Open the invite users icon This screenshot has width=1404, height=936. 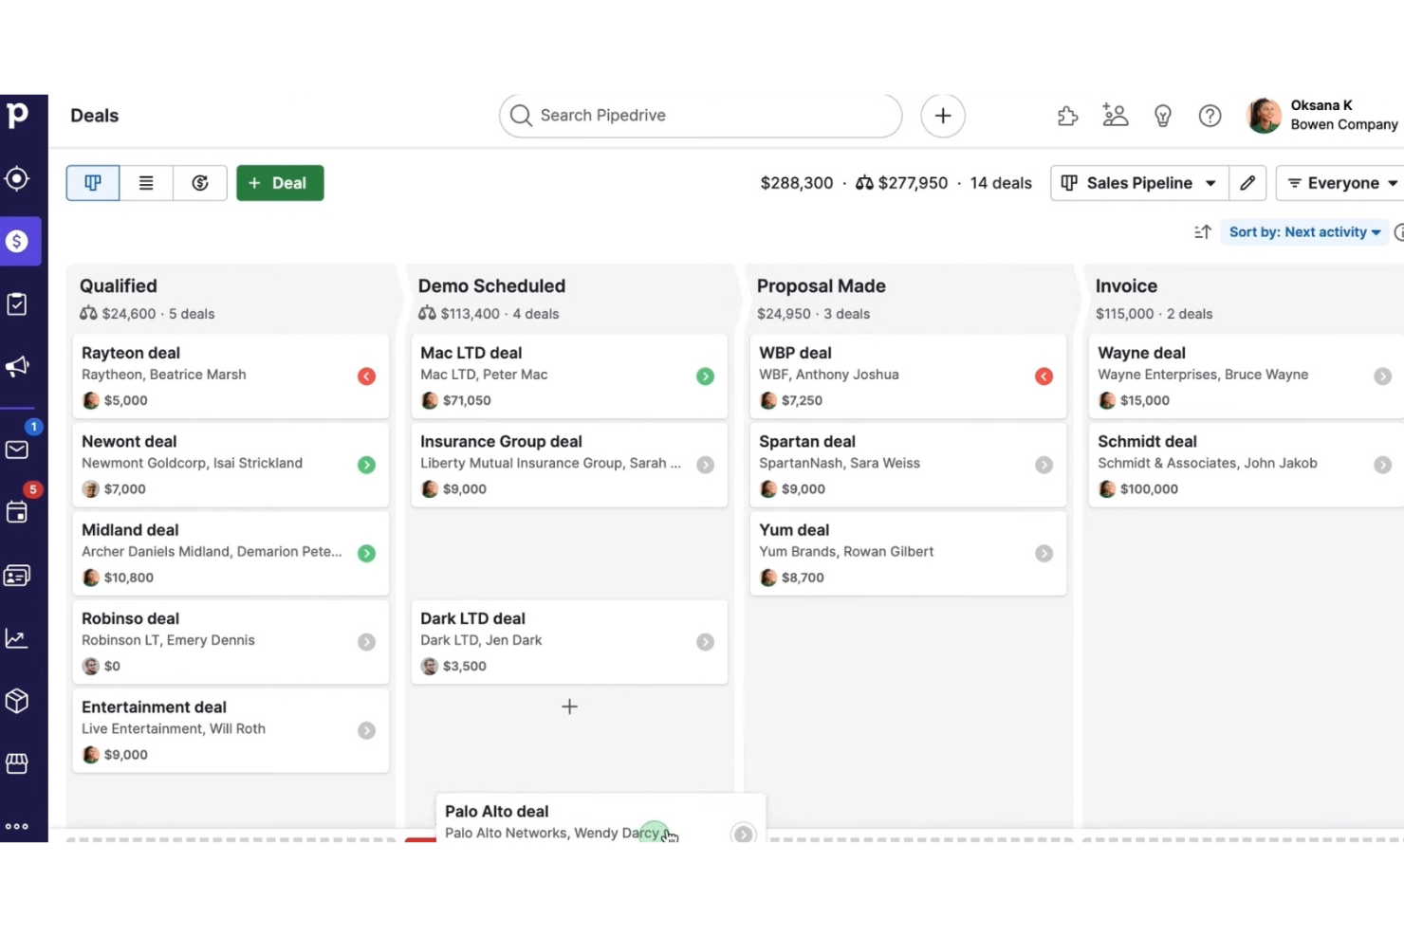point(1116,116)
